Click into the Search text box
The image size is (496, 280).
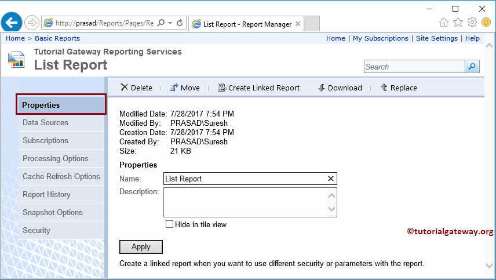tap(414, 67)
